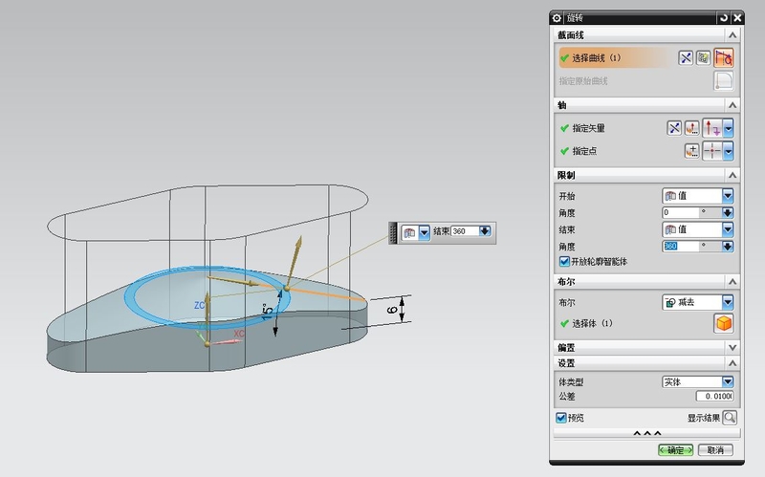
Task: Open the gear settings icon of 旋转 dialog
Action: tap(557, 18)
